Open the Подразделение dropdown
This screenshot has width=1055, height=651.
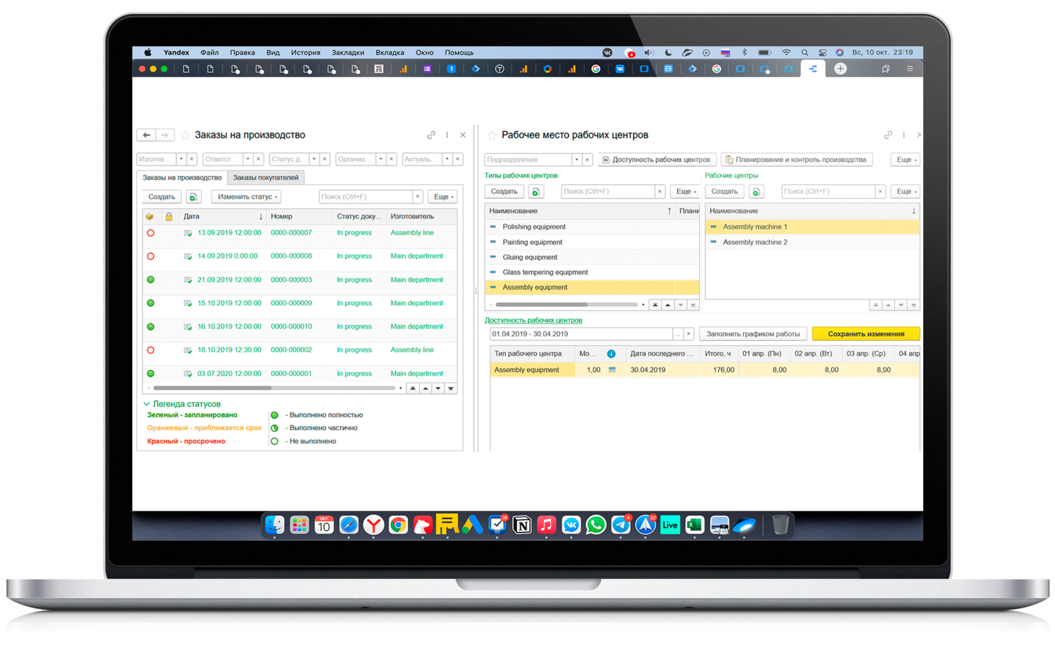(x=576, y=160)
